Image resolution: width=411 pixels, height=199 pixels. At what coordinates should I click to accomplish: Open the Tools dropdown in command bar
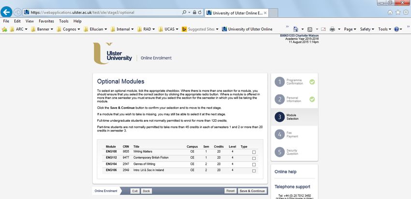point(384,29)
